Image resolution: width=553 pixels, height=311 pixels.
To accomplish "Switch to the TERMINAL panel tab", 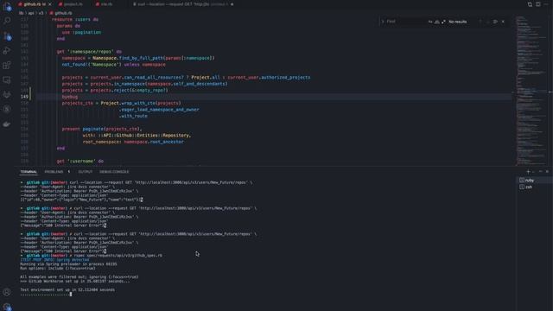I will click(29, 172).
